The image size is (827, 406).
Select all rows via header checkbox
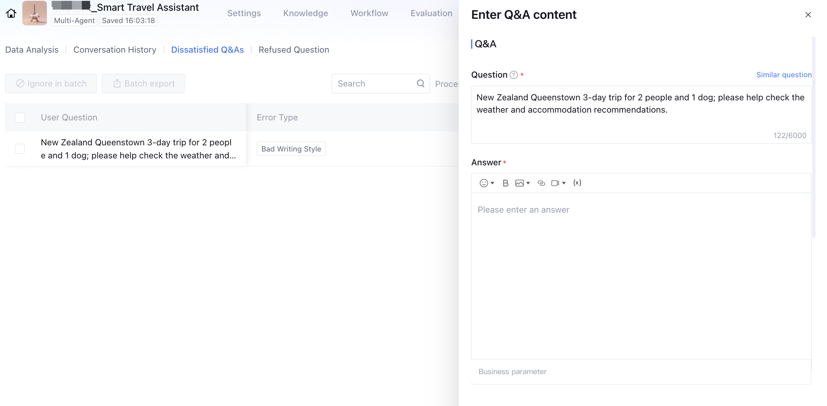point(20,118)
